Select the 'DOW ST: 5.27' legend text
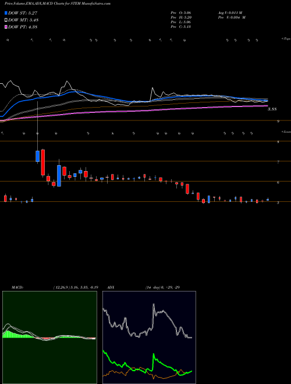The image size is (291, 384). 23,13
